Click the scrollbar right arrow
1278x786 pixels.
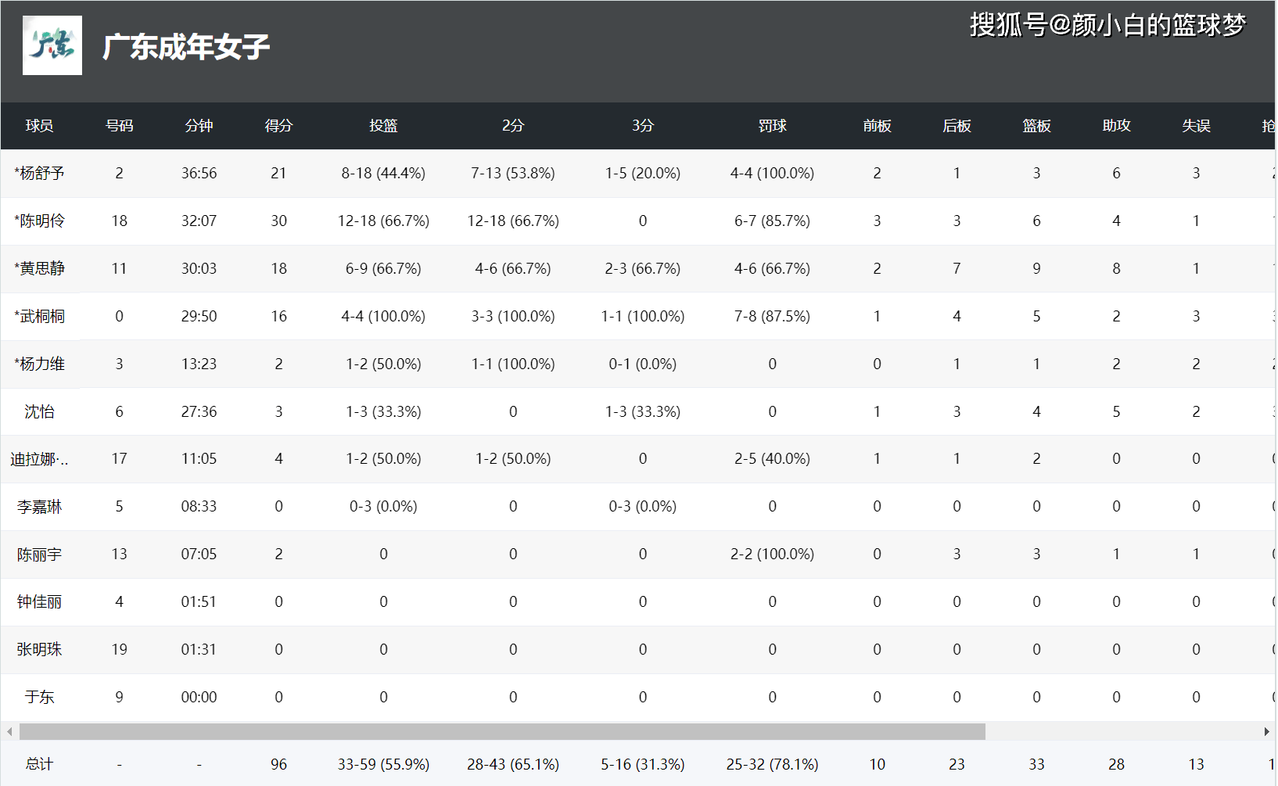tap(1266, 732)
